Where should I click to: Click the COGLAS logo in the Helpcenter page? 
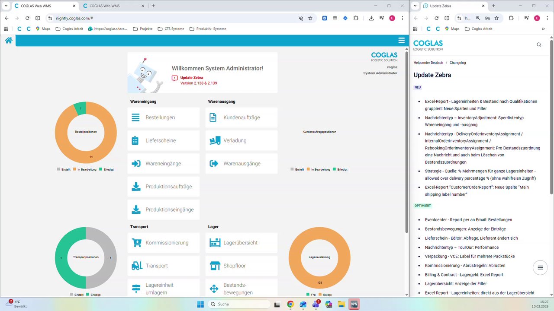428,45
